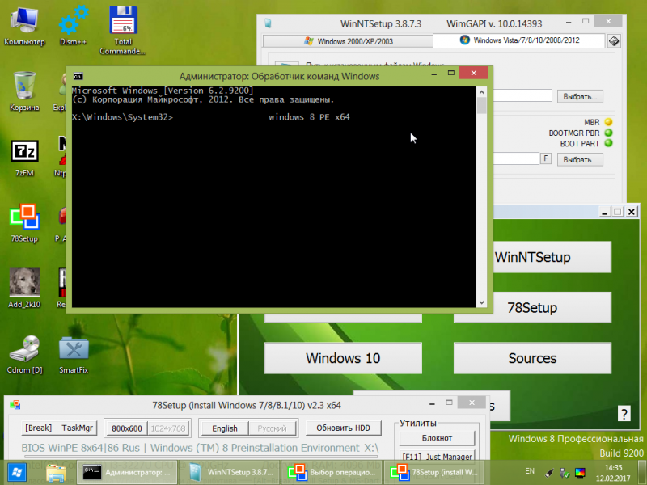Click the 78Setup launcher button
The width and height of the screenshot is (647, 485).
coord(532,308)
